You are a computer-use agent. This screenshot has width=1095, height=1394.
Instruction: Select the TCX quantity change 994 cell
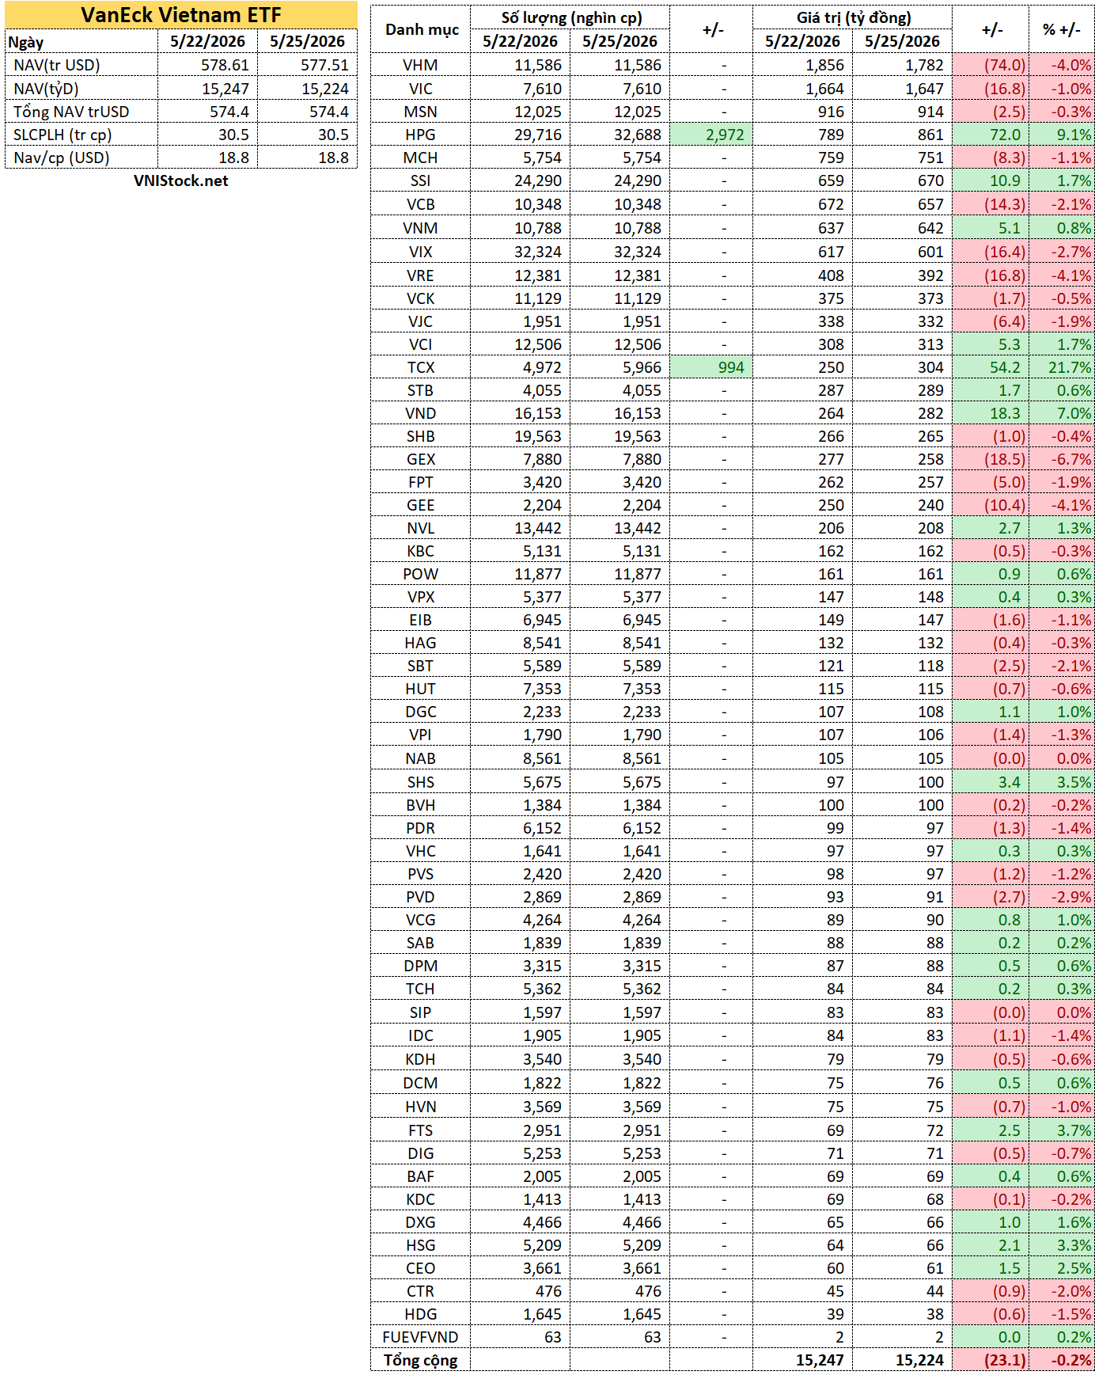tap(711, 367)
